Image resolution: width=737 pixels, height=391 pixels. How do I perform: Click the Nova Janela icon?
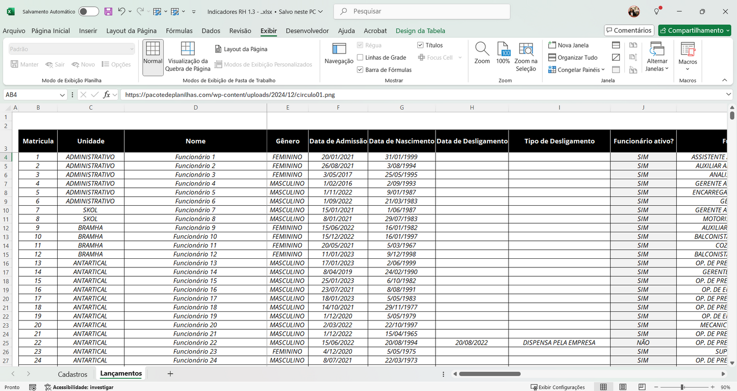[x=552, y=45]
